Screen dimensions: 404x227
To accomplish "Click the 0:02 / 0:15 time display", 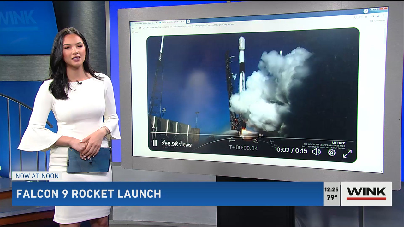I will click(292, 150).
